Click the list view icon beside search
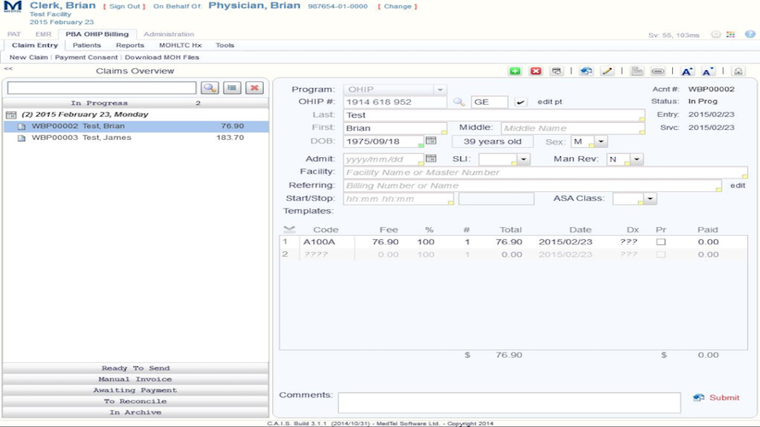 232,88
